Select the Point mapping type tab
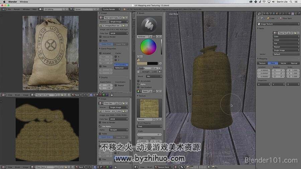 click(273, 63)
